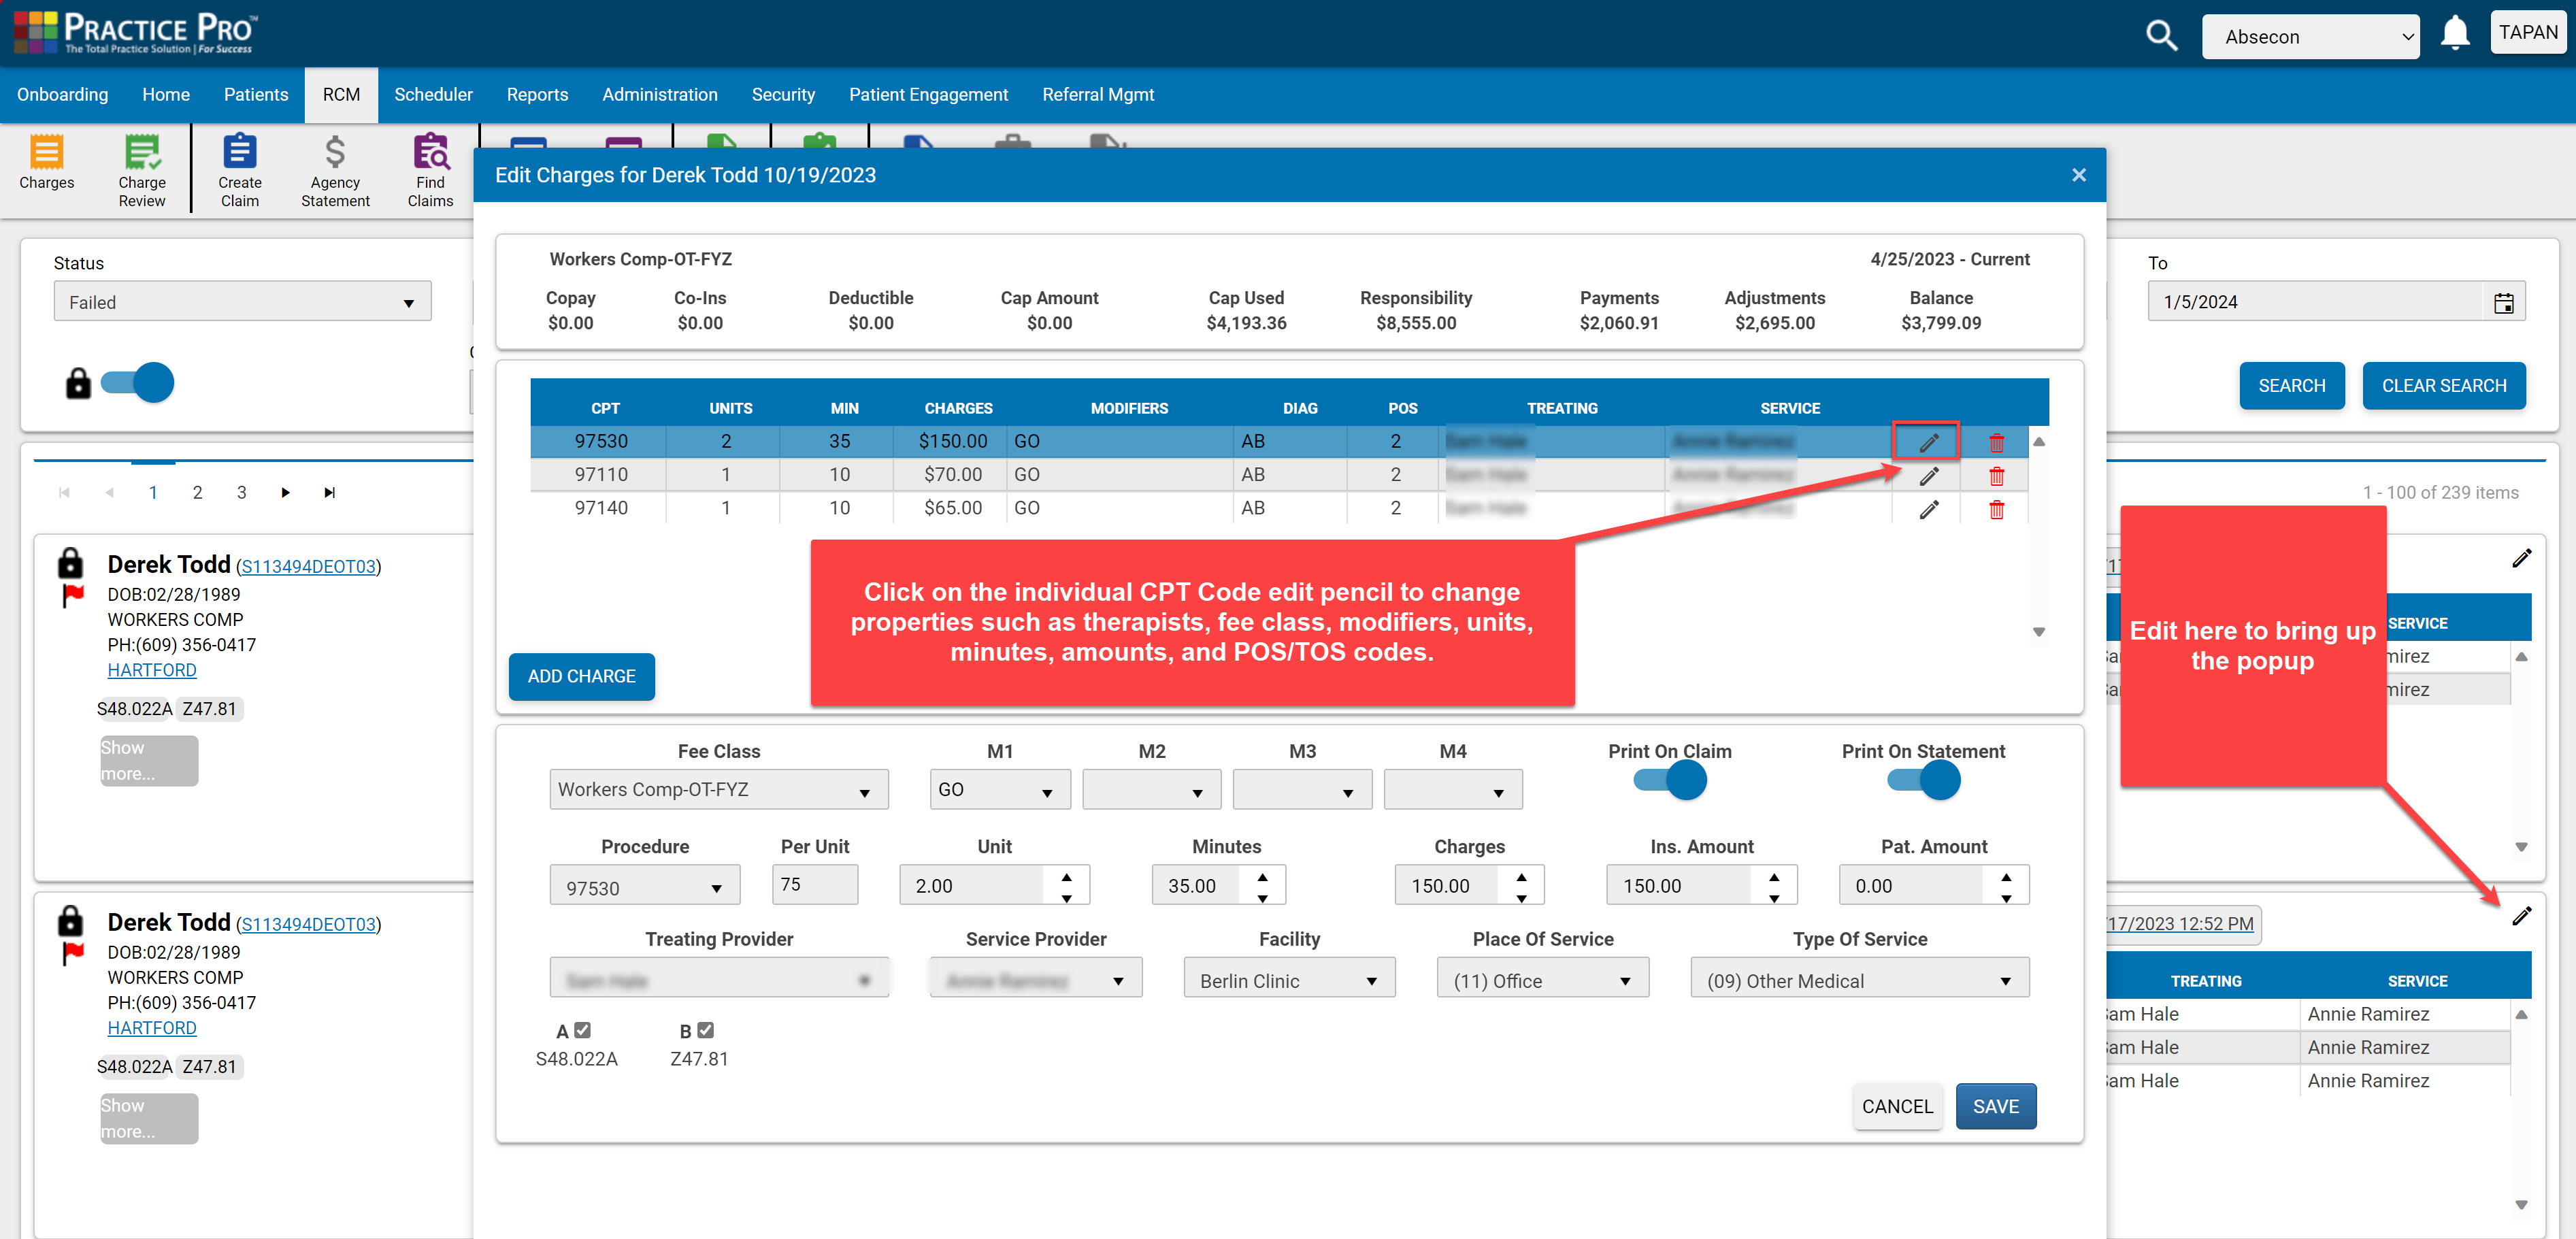The width and height of the screenshot is (2576, 1239).
Task: Click the ADD CHARGE button
Action: pyautogui.click(x=581, y=676)
